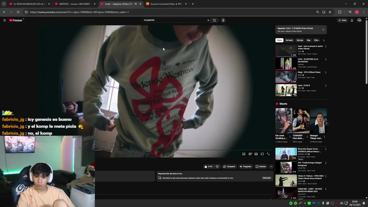
Task: Select the 'De huntr' filter chip
Action: tap(289, 40)
